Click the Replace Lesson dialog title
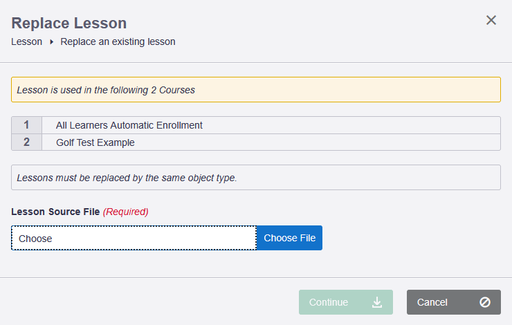 68,23
